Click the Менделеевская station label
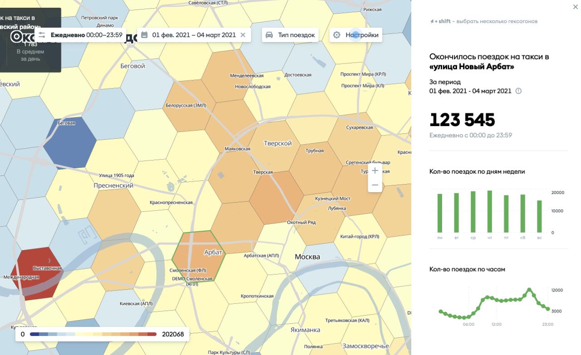This screenshot has width=581, height=355. [247, 76]
